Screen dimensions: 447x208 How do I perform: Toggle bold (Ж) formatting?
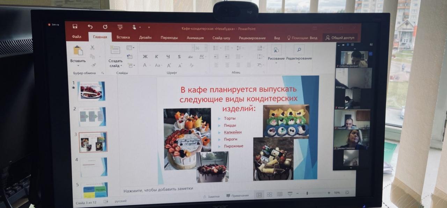[145, 56]
